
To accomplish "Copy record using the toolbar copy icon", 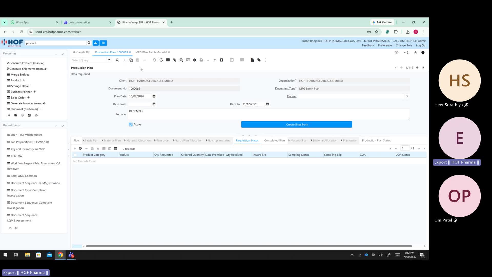I will pos(131,60).
